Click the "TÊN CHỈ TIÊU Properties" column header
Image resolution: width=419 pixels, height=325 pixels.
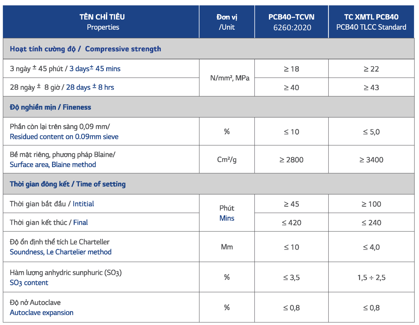tap(102, 22)
